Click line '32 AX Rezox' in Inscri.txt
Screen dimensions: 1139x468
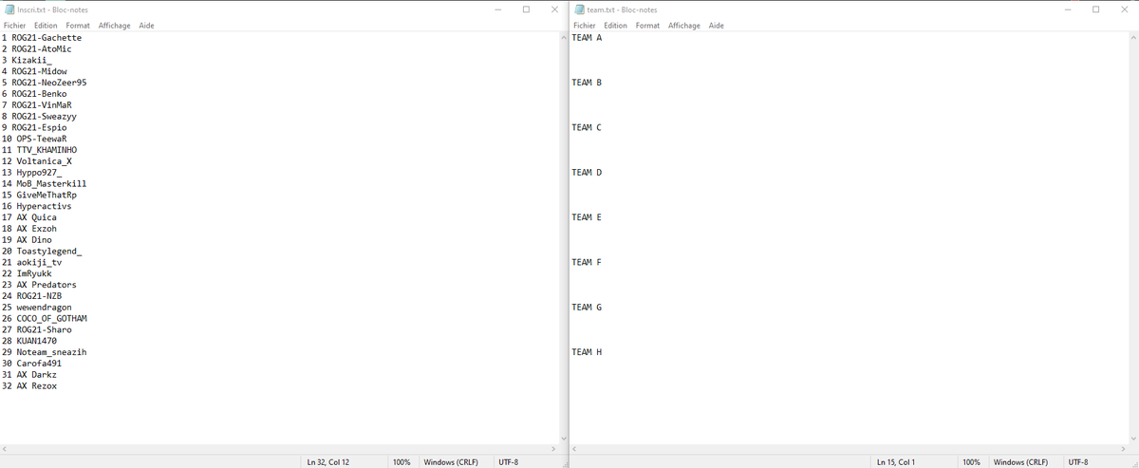click(29, 386)
